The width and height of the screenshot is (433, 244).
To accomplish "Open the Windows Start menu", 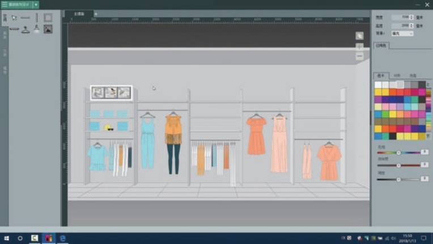I will coord(6,238).
